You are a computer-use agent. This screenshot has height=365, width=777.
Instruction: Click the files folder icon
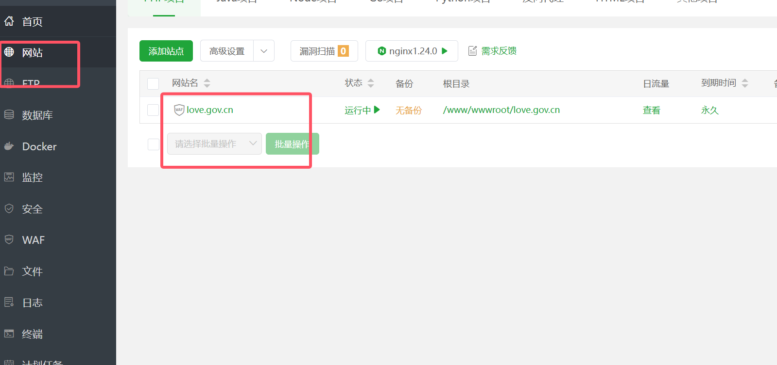pos(9,271)
